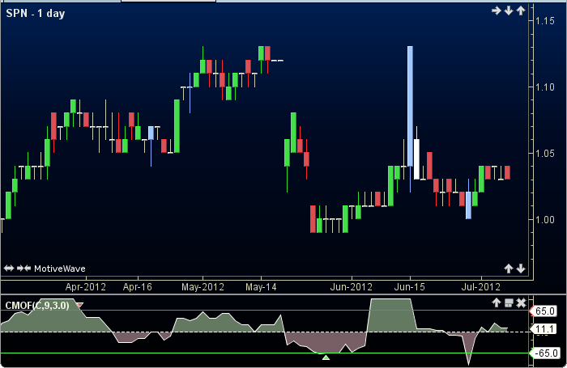This screenshot has width=567, height=368.
Task: Click the Jun-15 date on the time axis
Action: 409,287
